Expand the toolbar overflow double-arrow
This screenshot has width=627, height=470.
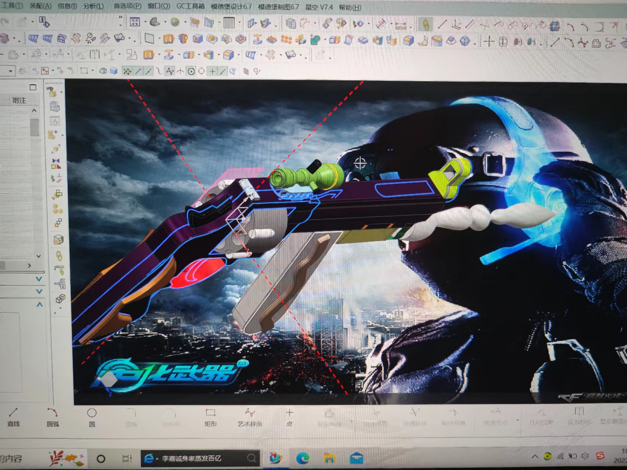click(x=120, y=17)
